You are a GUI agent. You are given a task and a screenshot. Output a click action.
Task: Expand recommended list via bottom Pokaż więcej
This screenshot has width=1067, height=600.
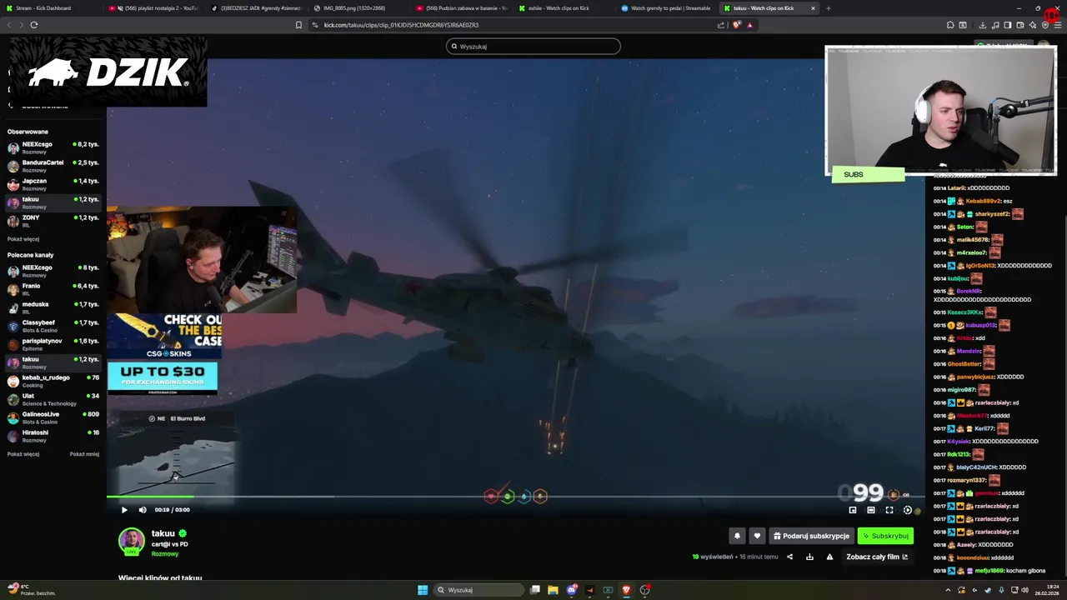(23, 454)
